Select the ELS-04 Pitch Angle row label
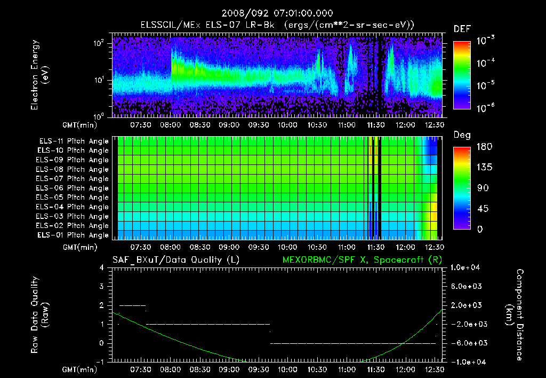The image size is (546, 378). [x=72, y=207]
